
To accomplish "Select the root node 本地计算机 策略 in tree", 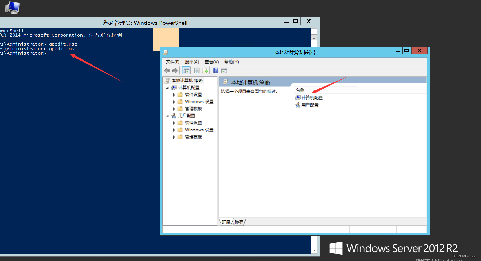I will click(187, 81).
